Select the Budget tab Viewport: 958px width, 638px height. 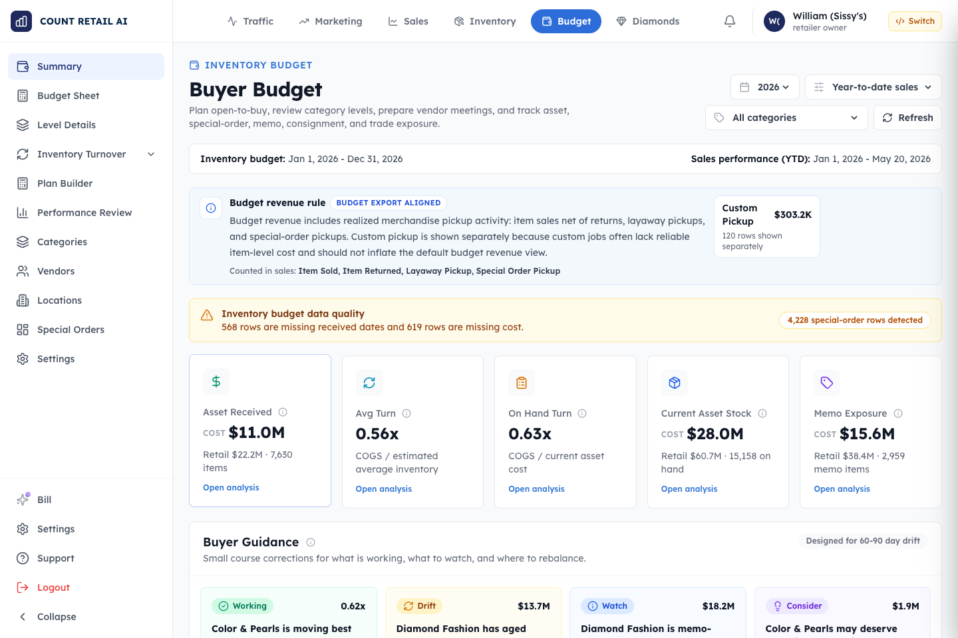pos(566,21)
